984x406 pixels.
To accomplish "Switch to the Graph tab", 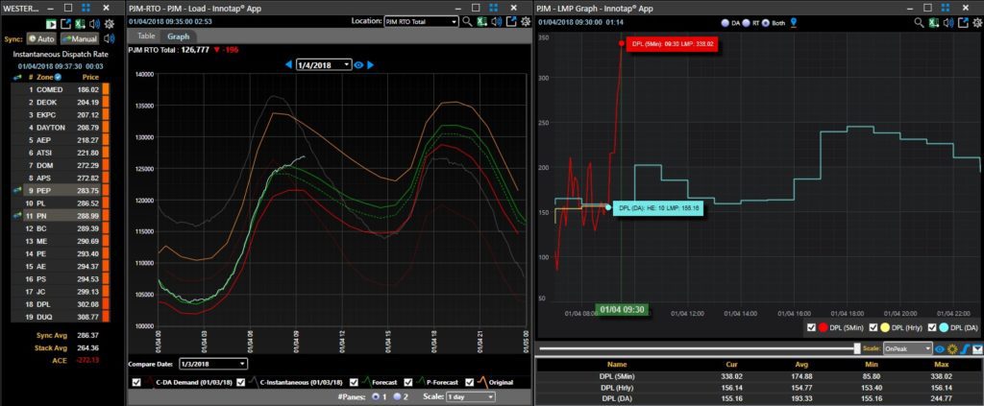I will tap(178, 36).
